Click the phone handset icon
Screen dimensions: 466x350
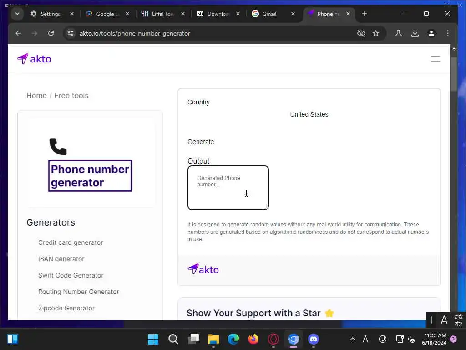coord(58,146)
